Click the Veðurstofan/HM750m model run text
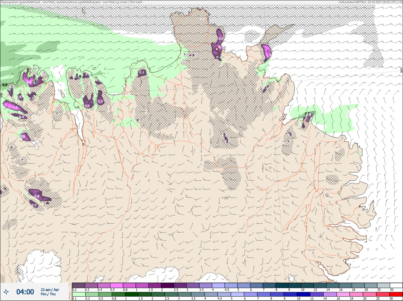The height and width of the screenshot is (301, 403). (x=370, y=2)
